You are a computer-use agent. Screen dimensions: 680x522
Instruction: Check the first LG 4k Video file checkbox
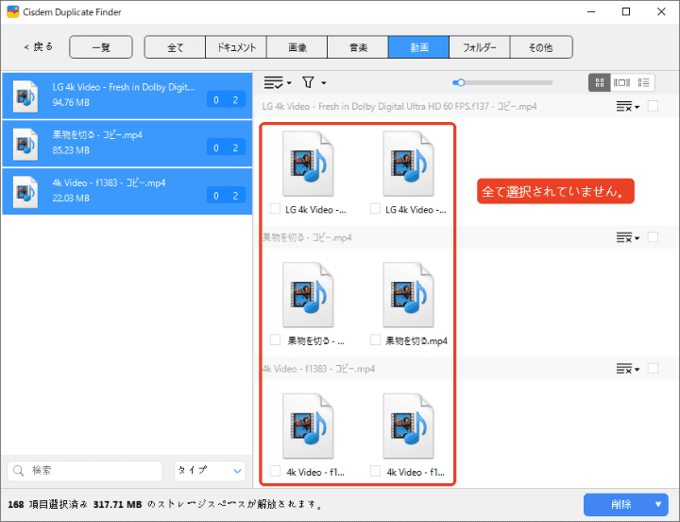(275, 209)
